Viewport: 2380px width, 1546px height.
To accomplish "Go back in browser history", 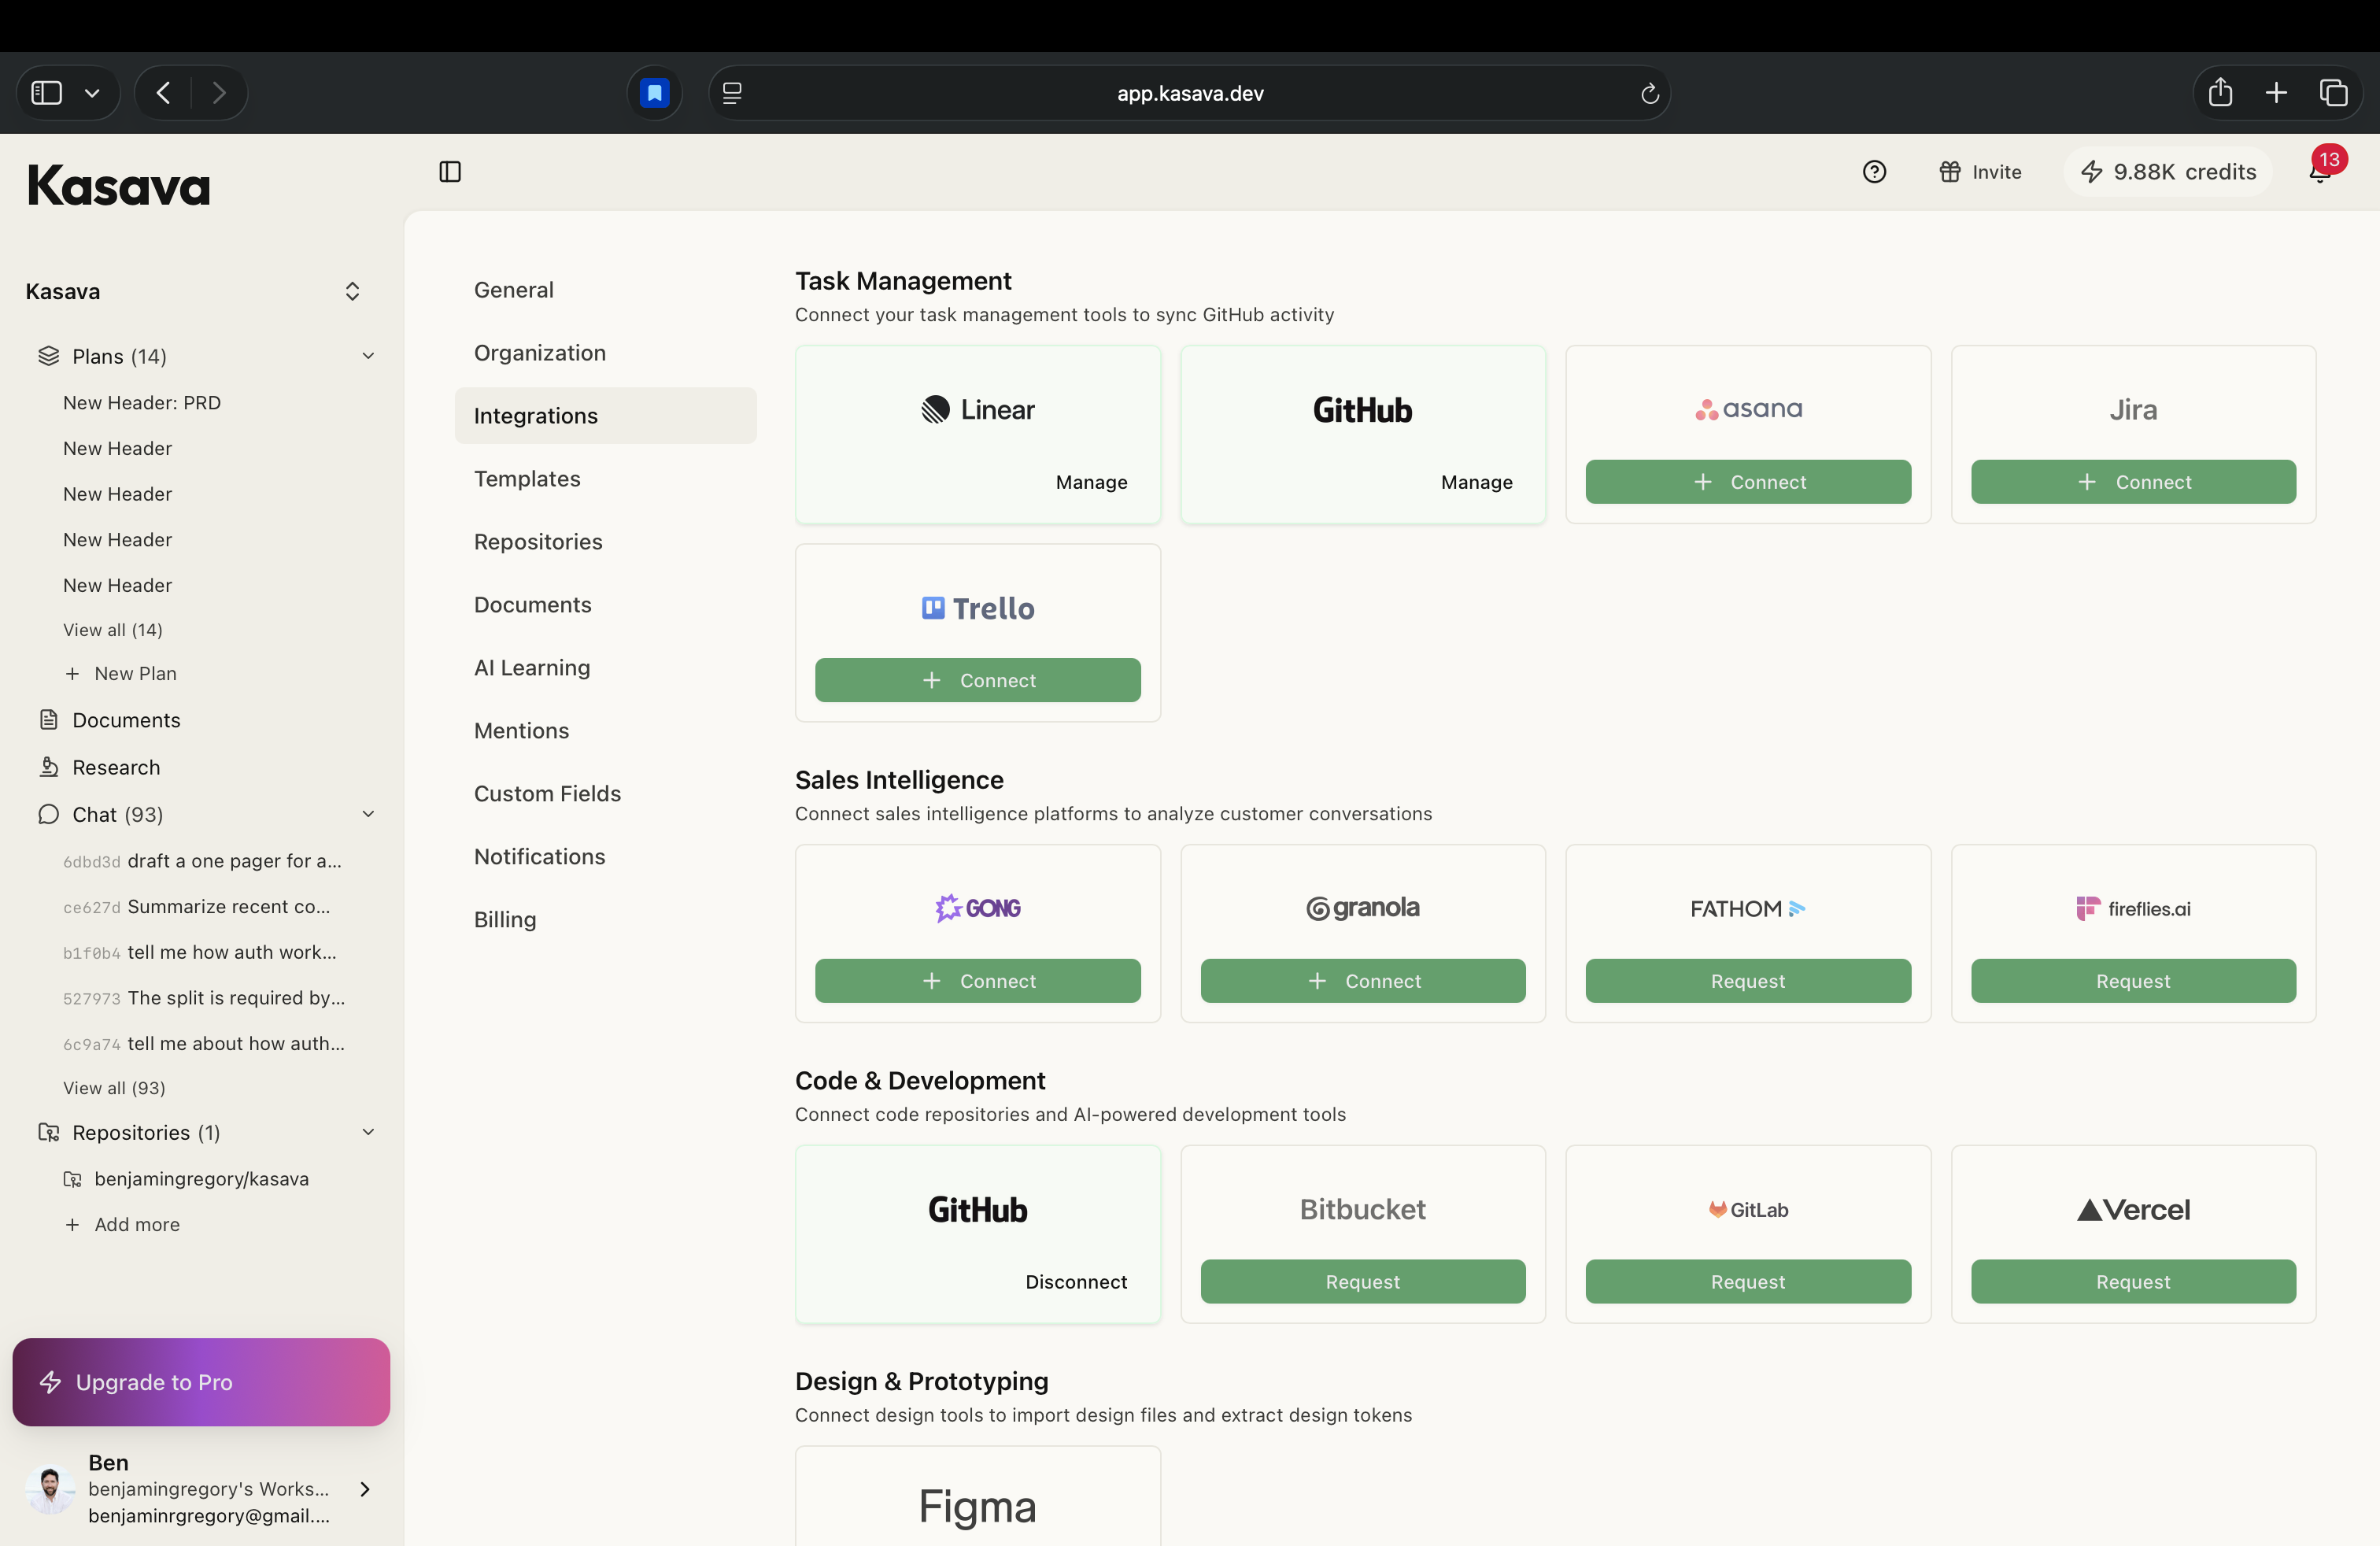I will point(163,93).
